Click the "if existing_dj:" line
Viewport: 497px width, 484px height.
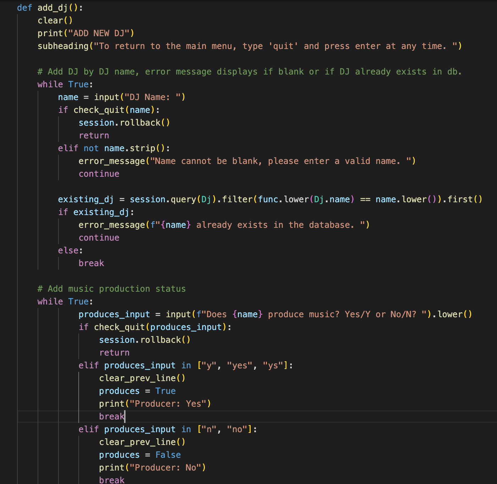(96, 212)
